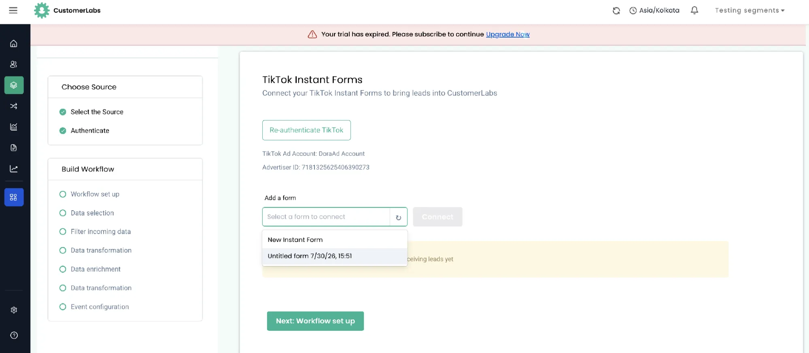Refresh the form list icon

click(x=398, y=217)
